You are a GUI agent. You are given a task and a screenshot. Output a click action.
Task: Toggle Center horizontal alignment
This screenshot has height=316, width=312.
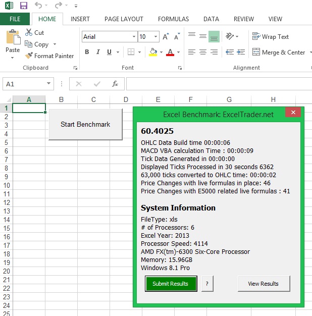(x=203, y=52)
